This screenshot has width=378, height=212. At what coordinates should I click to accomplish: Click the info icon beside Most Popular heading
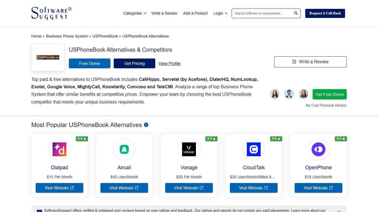point(146,125)
